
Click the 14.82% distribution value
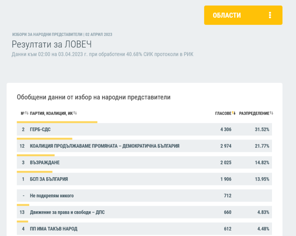(x=262, y=162)
